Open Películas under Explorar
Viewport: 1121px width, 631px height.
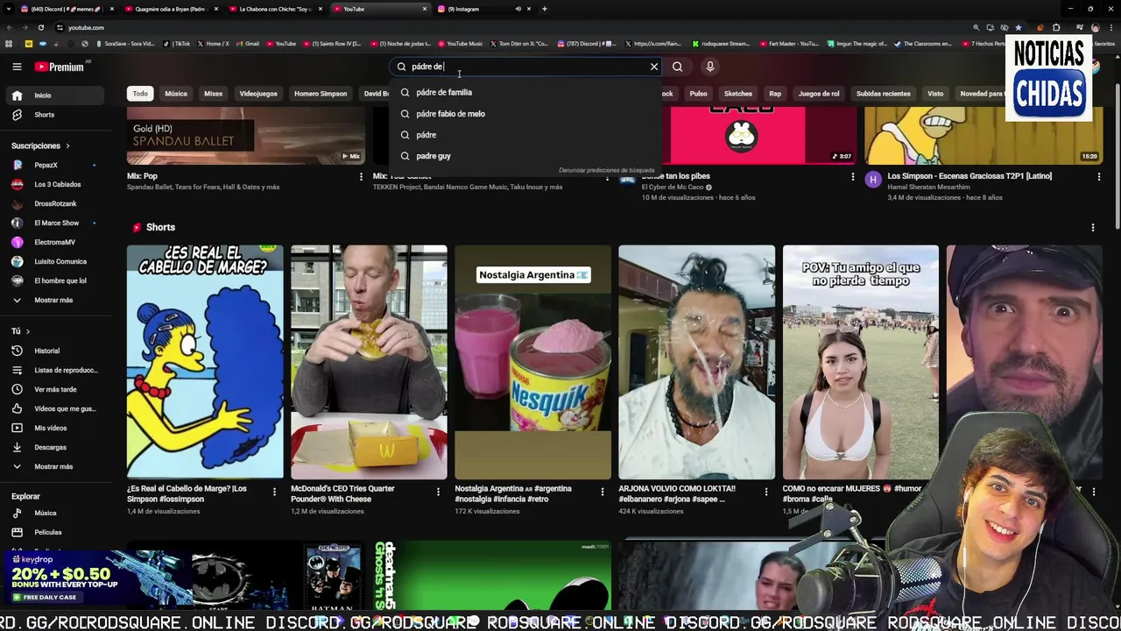57,532
